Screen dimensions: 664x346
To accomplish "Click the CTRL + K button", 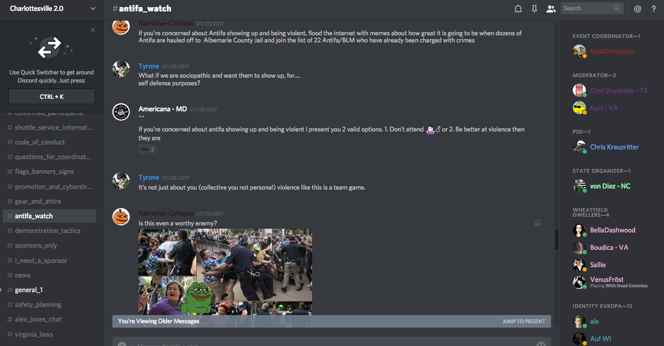I will pyautogui.click(x=52, y=97).
